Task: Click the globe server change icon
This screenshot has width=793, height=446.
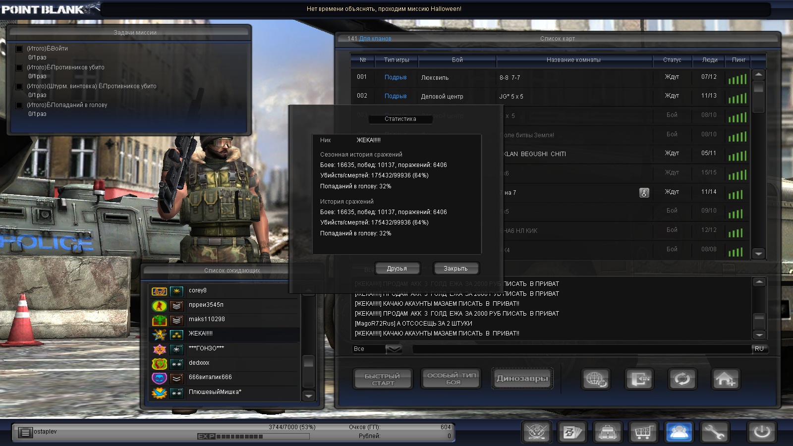Action: (x=595, y=379)
